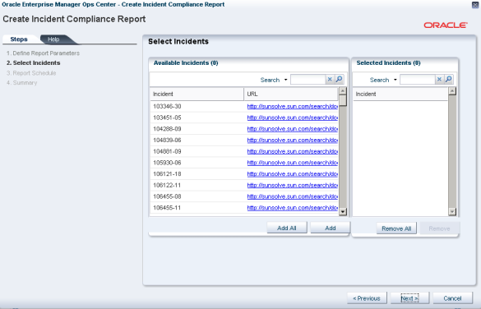Open URL link for incident 106455-08

293,196
